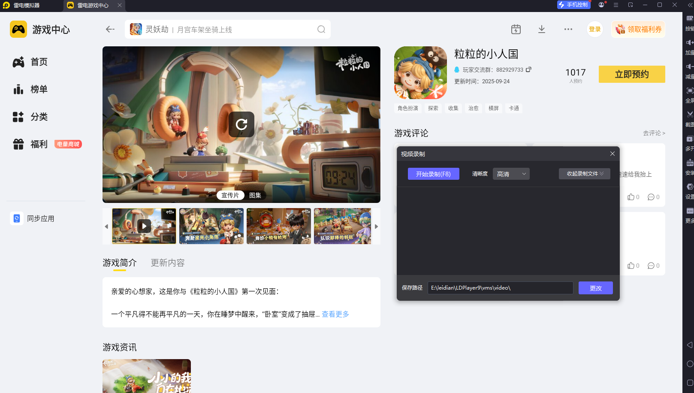Viewport: 694px width, 393px height.
Task: Select the 图集 gallery tab
Action: point(255,195)
